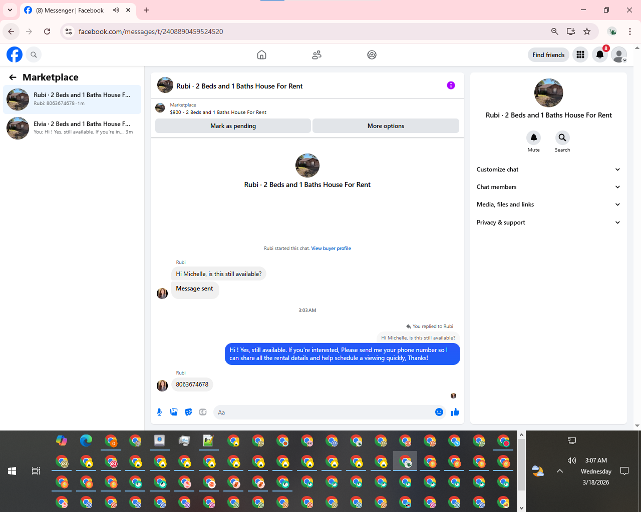The width and height of the screenshot is (641, 512).
Task: Click the Rubi chat title in header
Action: click(x=239, y=86)
